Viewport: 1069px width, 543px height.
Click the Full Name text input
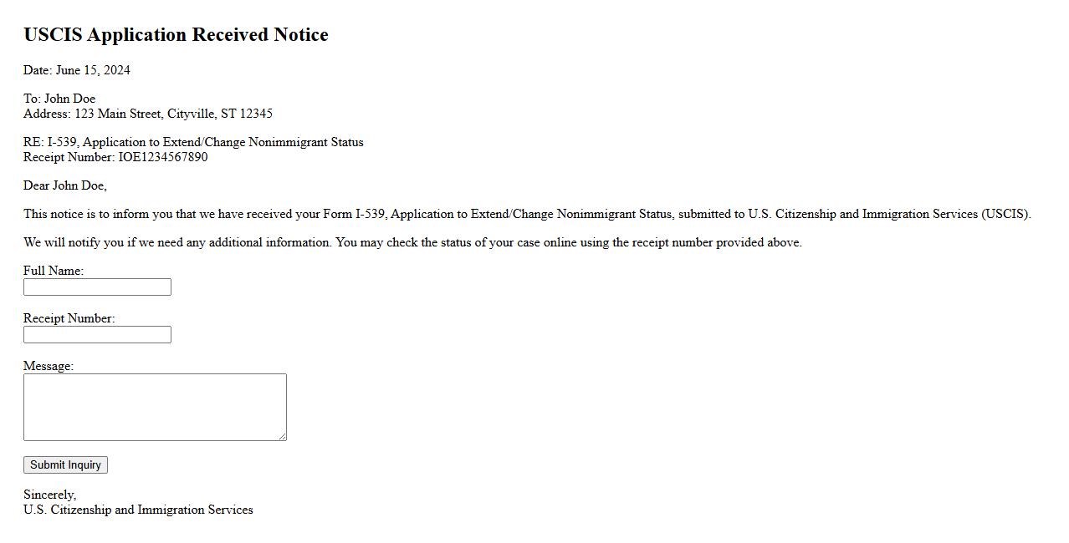click(x=97, y=287)
